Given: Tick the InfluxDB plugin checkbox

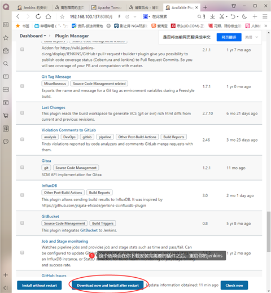Looking at the screenshot, I should tap(22, 195).
